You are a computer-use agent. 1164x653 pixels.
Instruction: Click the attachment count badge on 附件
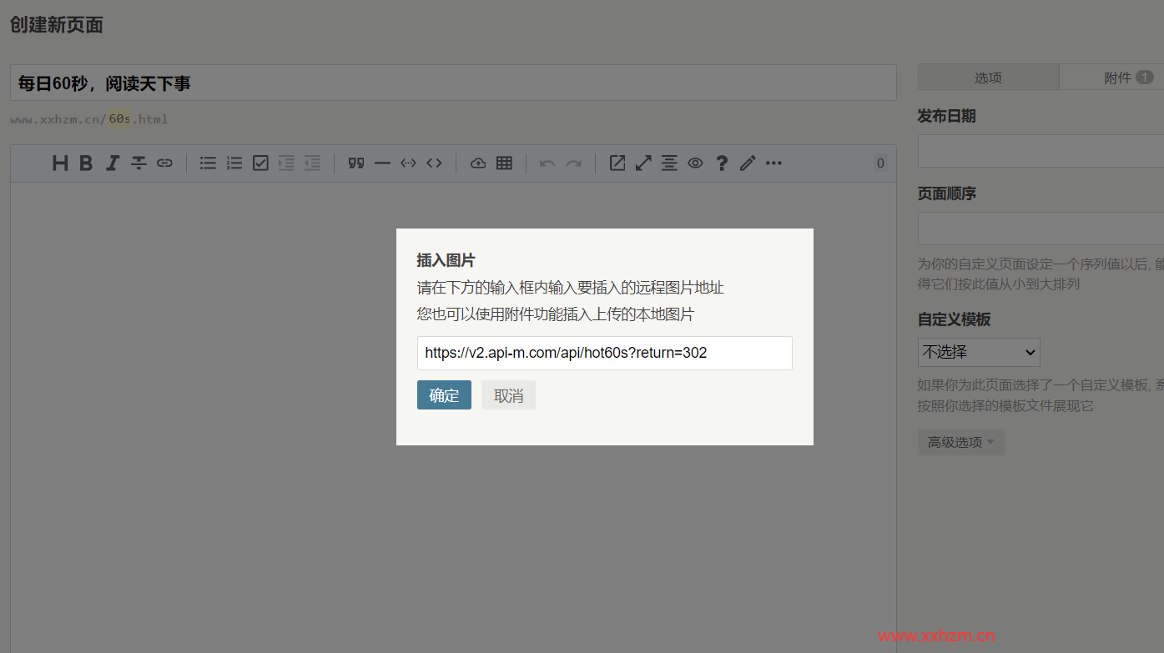pos(1145,78)
